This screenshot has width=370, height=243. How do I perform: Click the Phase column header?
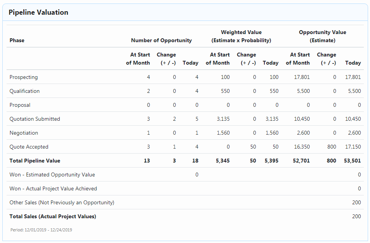point(17,40)
